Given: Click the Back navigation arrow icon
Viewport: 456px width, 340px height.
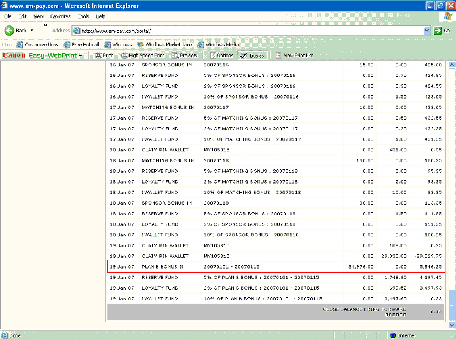Looking at the screenshot, I should point(9,31).
